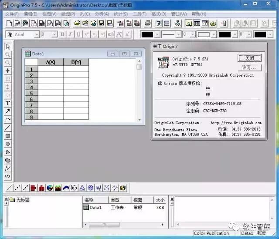Toggle Underline text formatting
279x239 pixels.
78,34
